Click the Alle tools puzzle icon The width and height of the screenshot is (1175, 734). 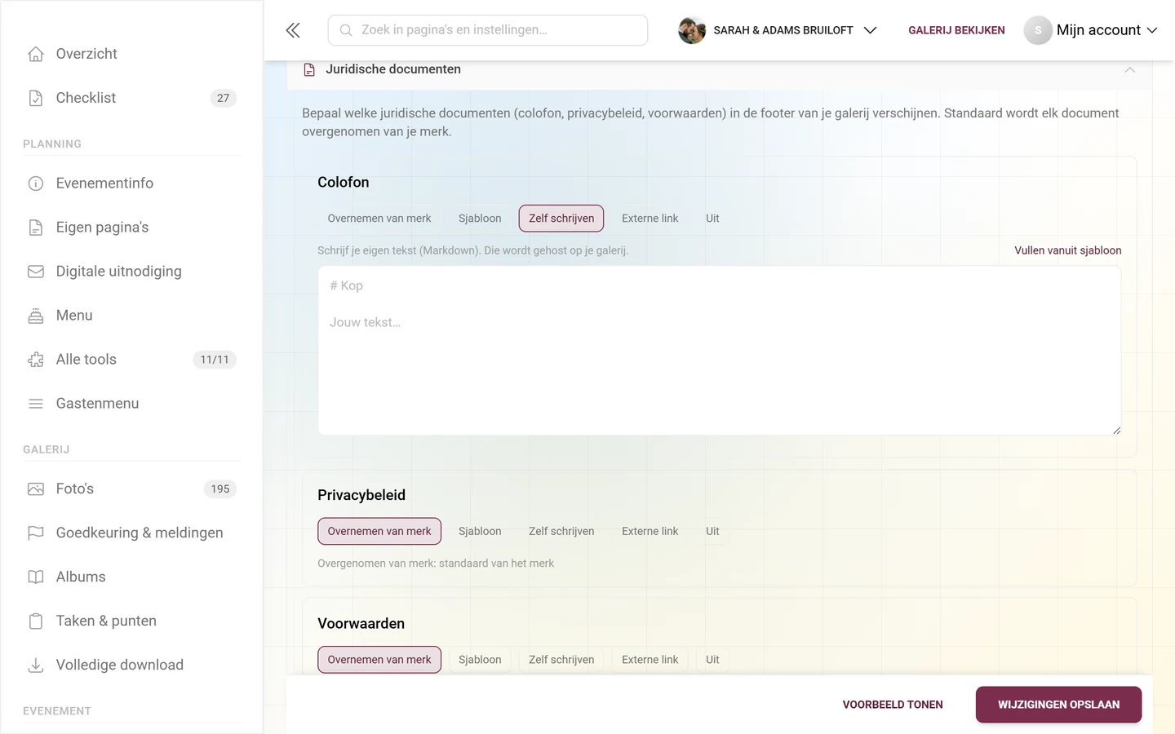click(36, 360)
